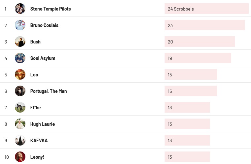The image size is (251, 164).
Task: Click Leony! avatar picture
Action: [x=20, y=157]
